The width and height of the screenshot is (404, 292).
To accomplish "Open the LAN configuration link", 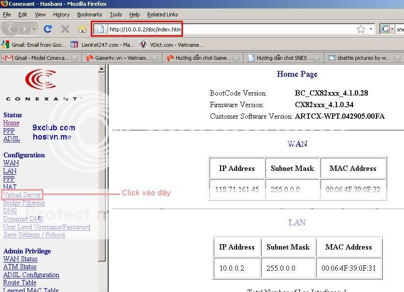I will (10, 171).
